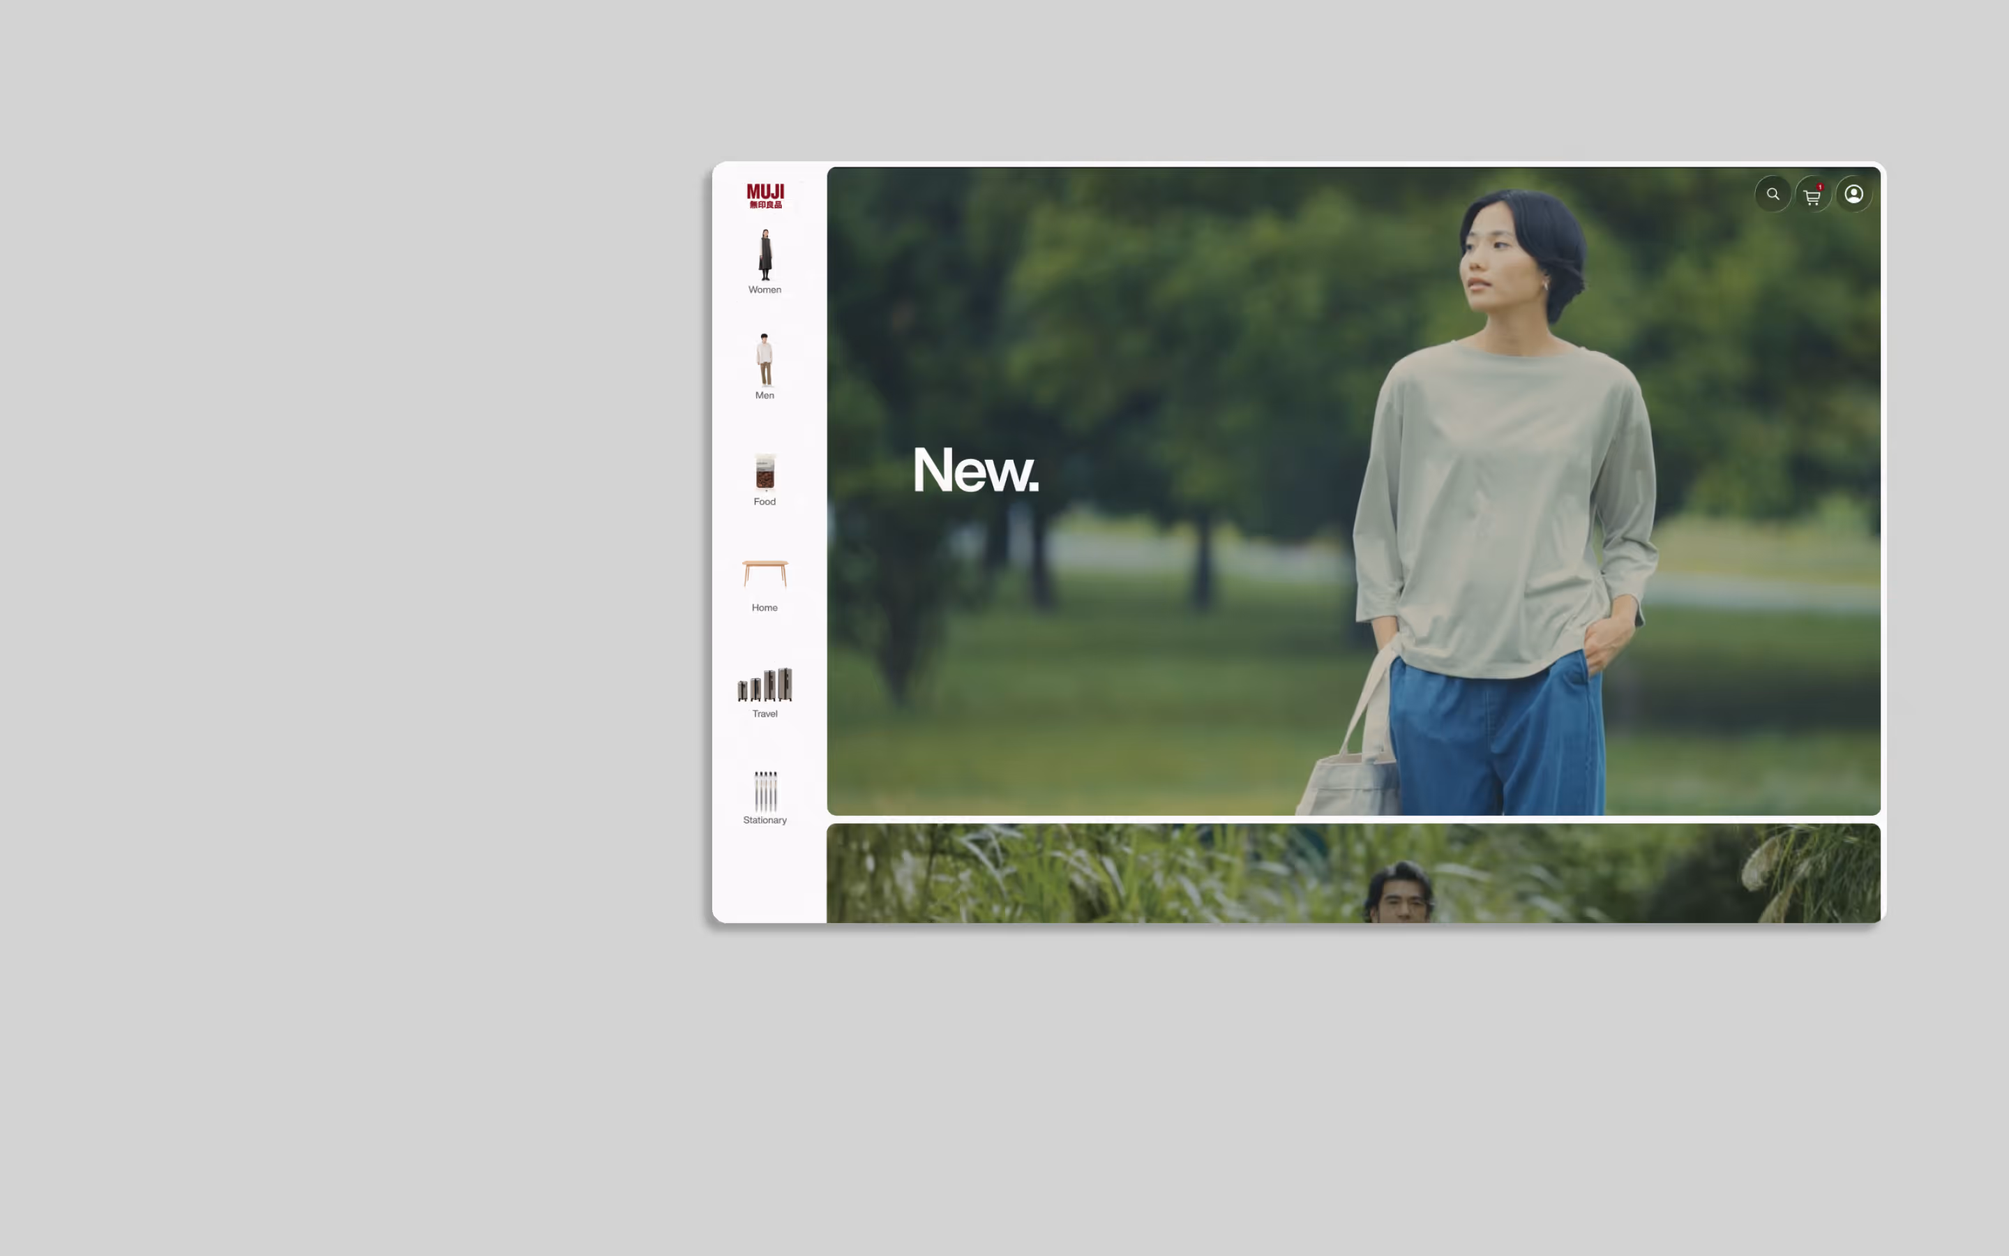Click the Women category label

point(765,290)
